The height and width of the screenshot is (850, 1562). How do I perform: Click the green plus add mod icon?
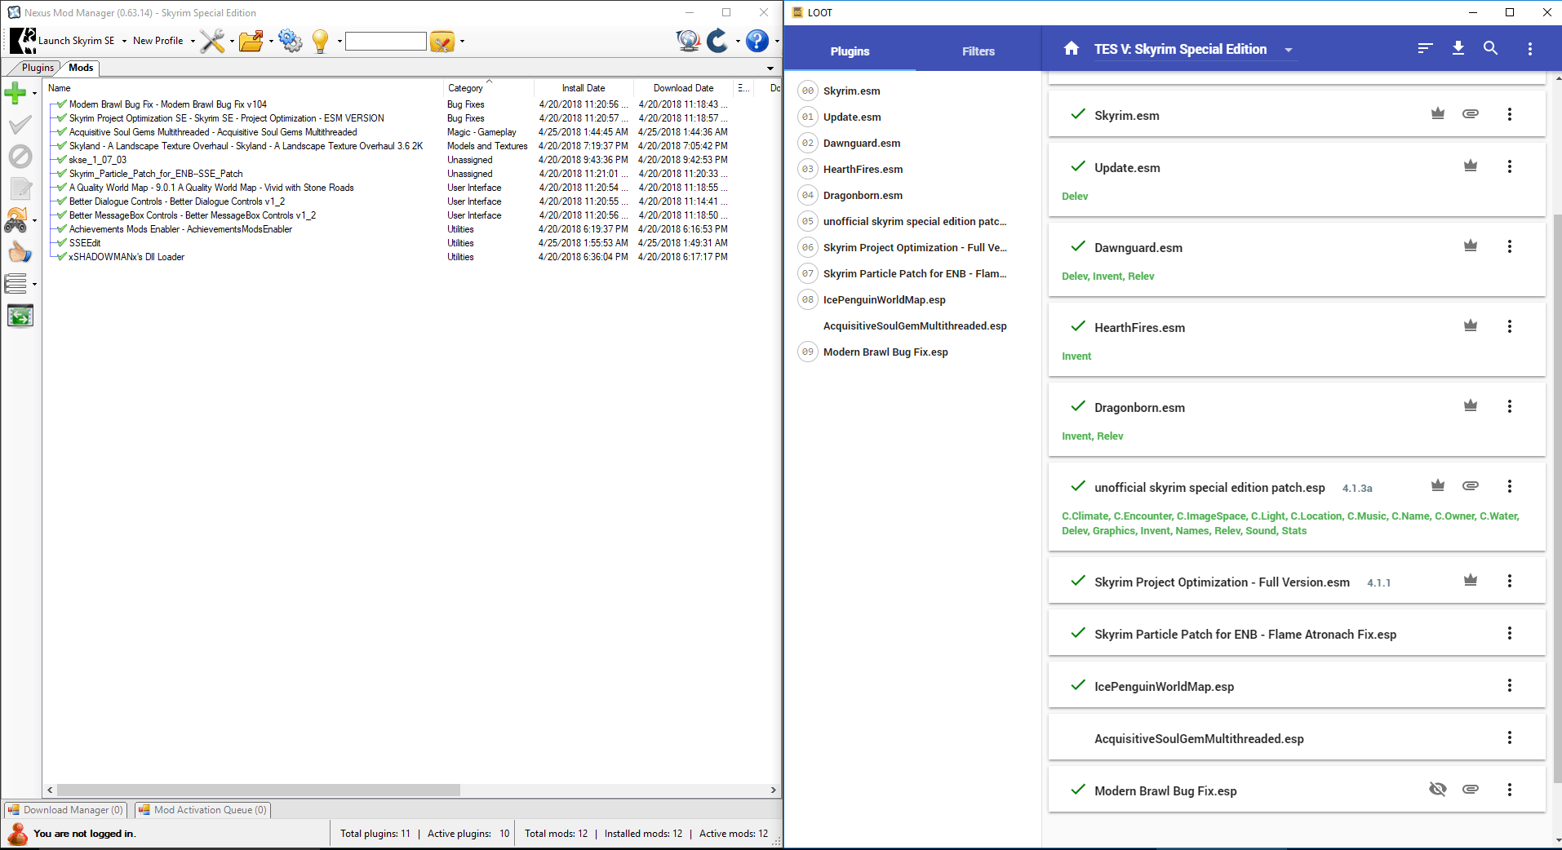click(x=15, y=93)
